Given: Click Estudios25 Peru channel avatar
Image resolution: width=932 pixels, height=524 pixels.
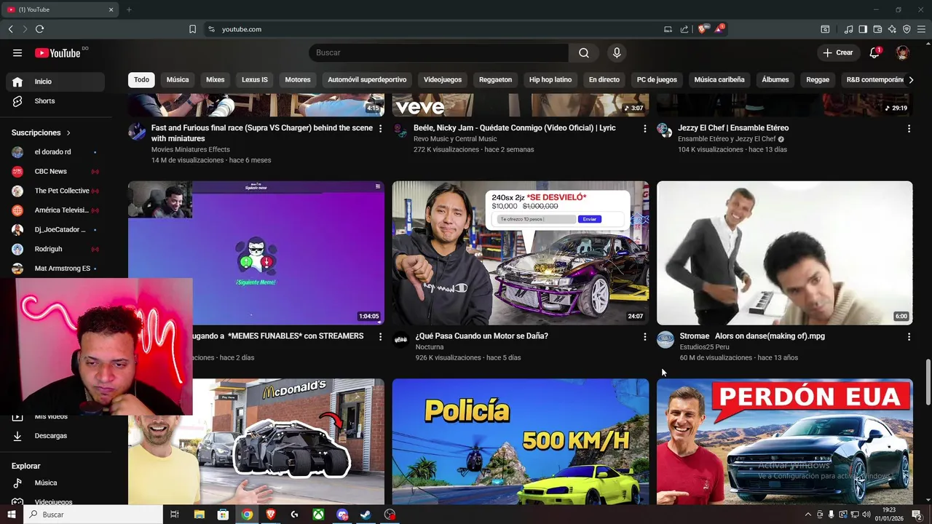Looking at the screenshot, I should coord(666,340).
